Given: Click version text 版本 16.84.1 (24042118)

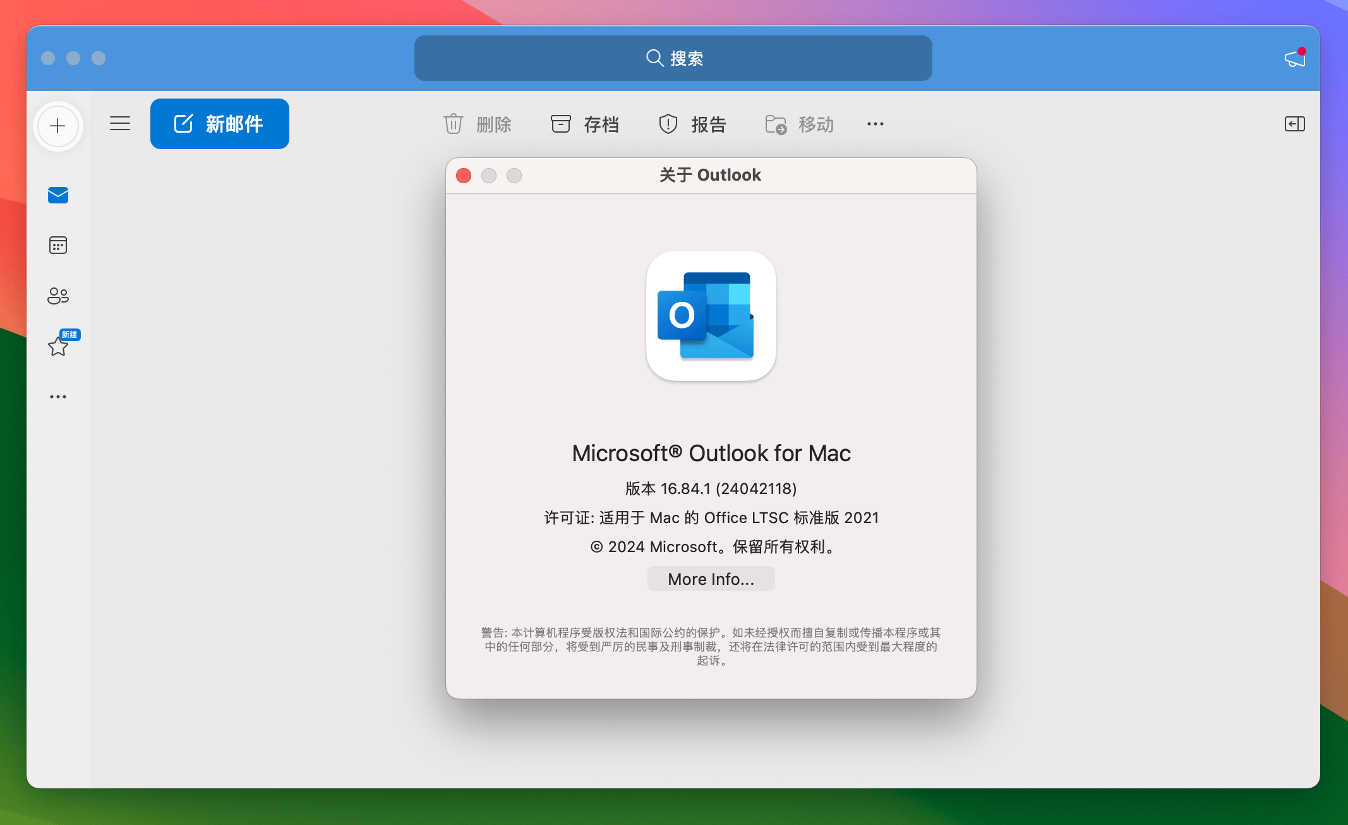Looking at the screenshot, I should [x=711, y=488].
